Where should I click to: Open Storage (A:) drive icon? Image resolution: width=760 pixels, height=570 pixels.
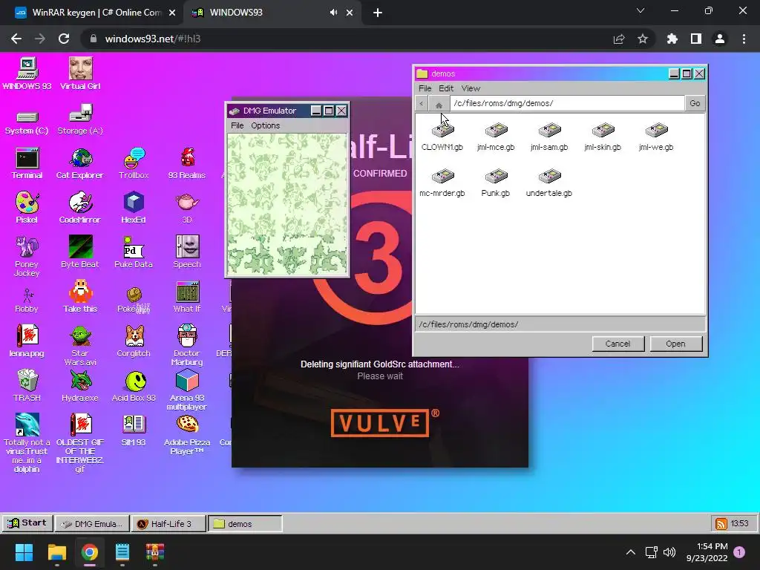tap(80, 119)
